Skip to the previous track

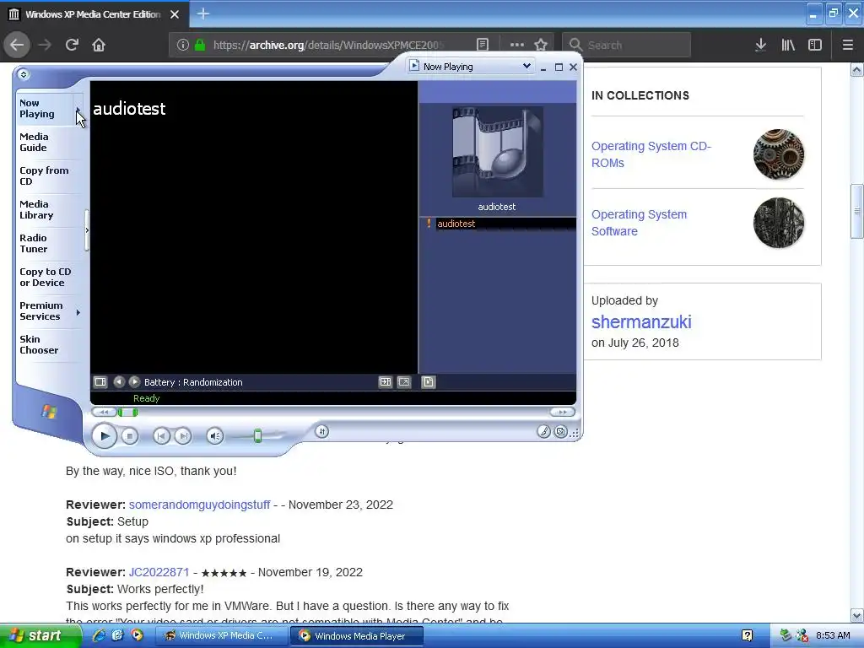click(161, 436)
